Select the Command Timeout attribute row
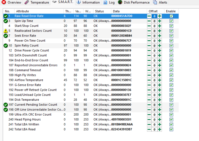 [91, 70]
